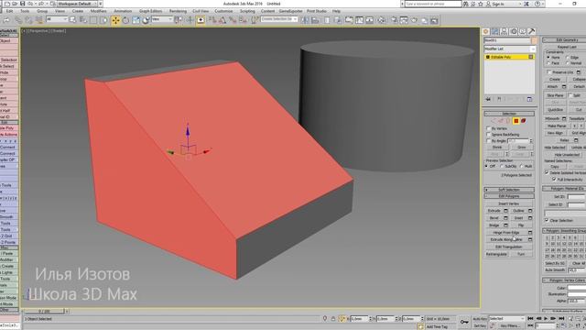
Task: Collapse the Selection rollout
Action: (509, 114)
